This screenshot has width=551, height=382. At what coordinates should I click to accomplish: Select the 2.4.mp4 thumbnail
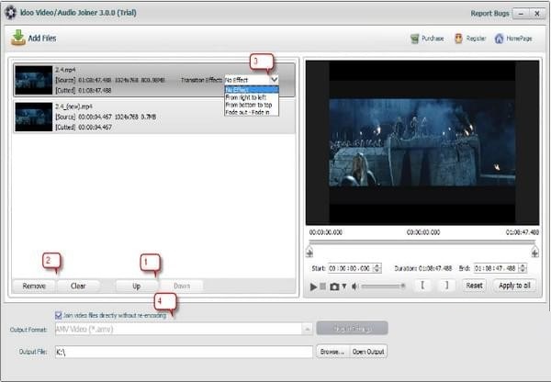click(34, 80)
